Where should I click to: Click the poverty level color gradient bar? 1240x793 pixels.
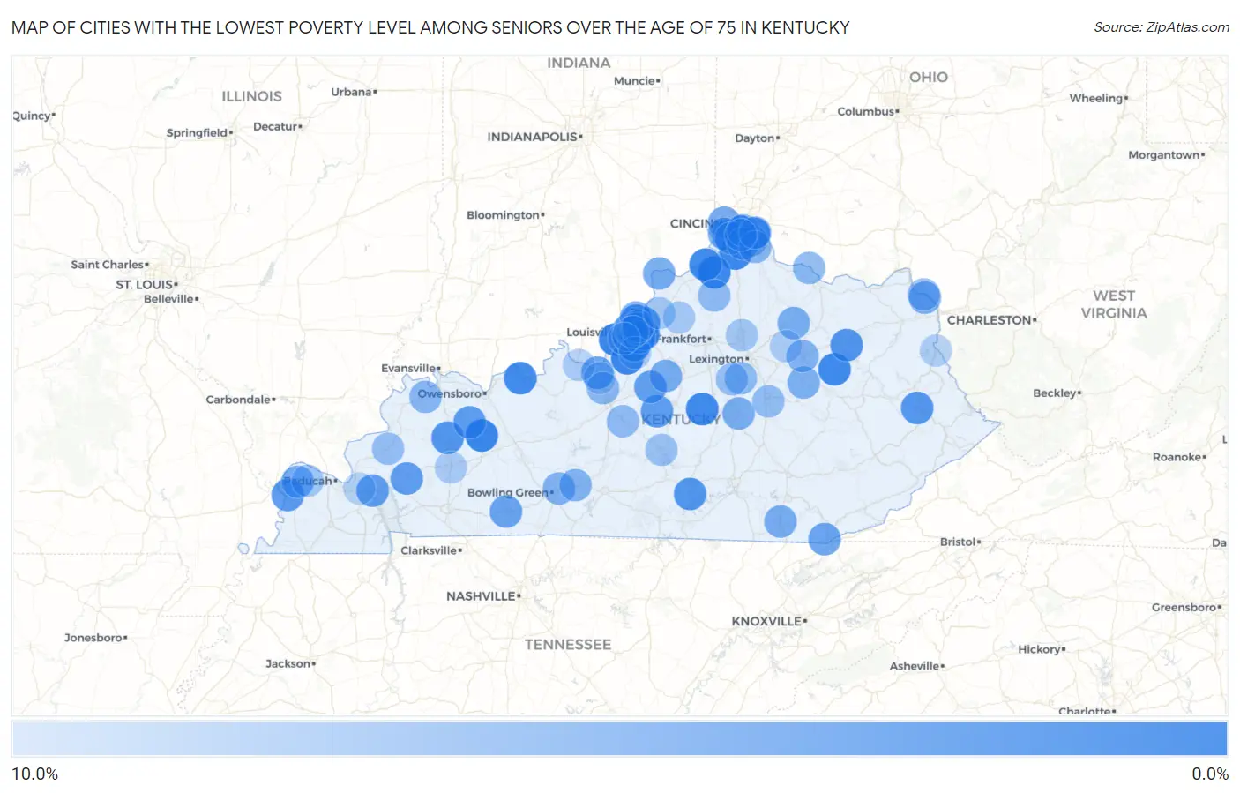pyautogui.click(x=619, y=738)
